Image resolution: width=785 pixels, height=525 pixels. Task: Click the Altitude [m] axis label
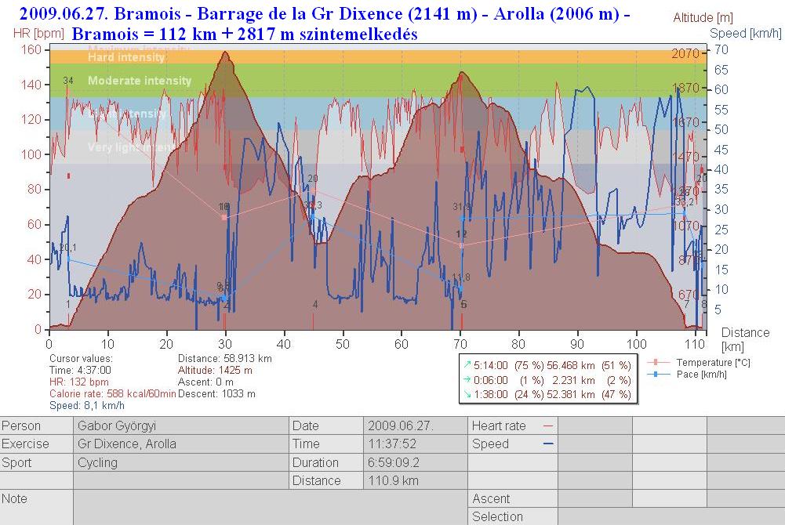point(703,17)
